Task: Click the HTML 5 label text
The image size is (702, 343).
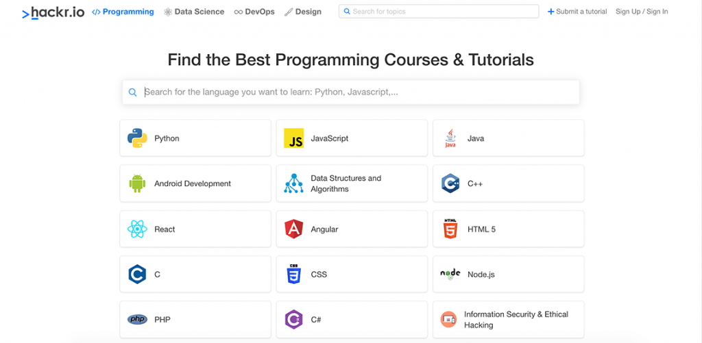Action: [x=482, y=229]
